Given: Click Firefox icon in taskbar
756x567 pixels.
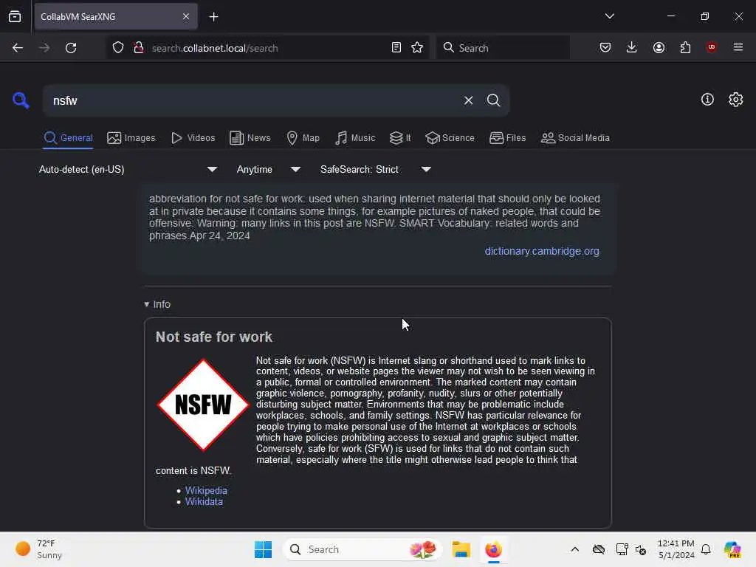Looking at the screenshot, I should [x=493, y=549].
